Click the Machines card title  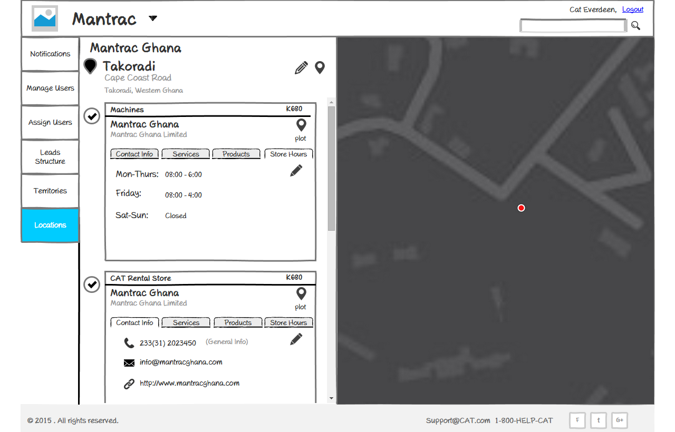[127, 110]
